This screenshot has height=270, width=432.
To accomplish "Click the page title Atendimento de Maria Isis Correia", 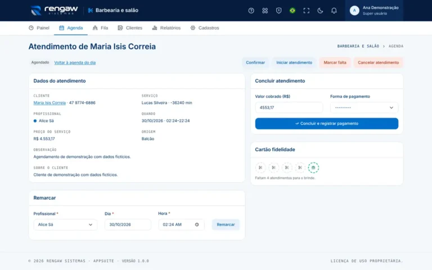I will click(x=92, y=46).
